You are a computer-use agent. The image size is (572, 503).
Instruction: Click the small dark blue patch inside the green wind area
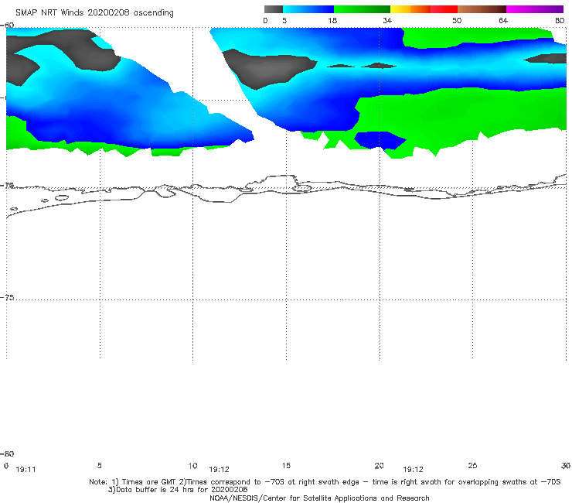point(380,140)
